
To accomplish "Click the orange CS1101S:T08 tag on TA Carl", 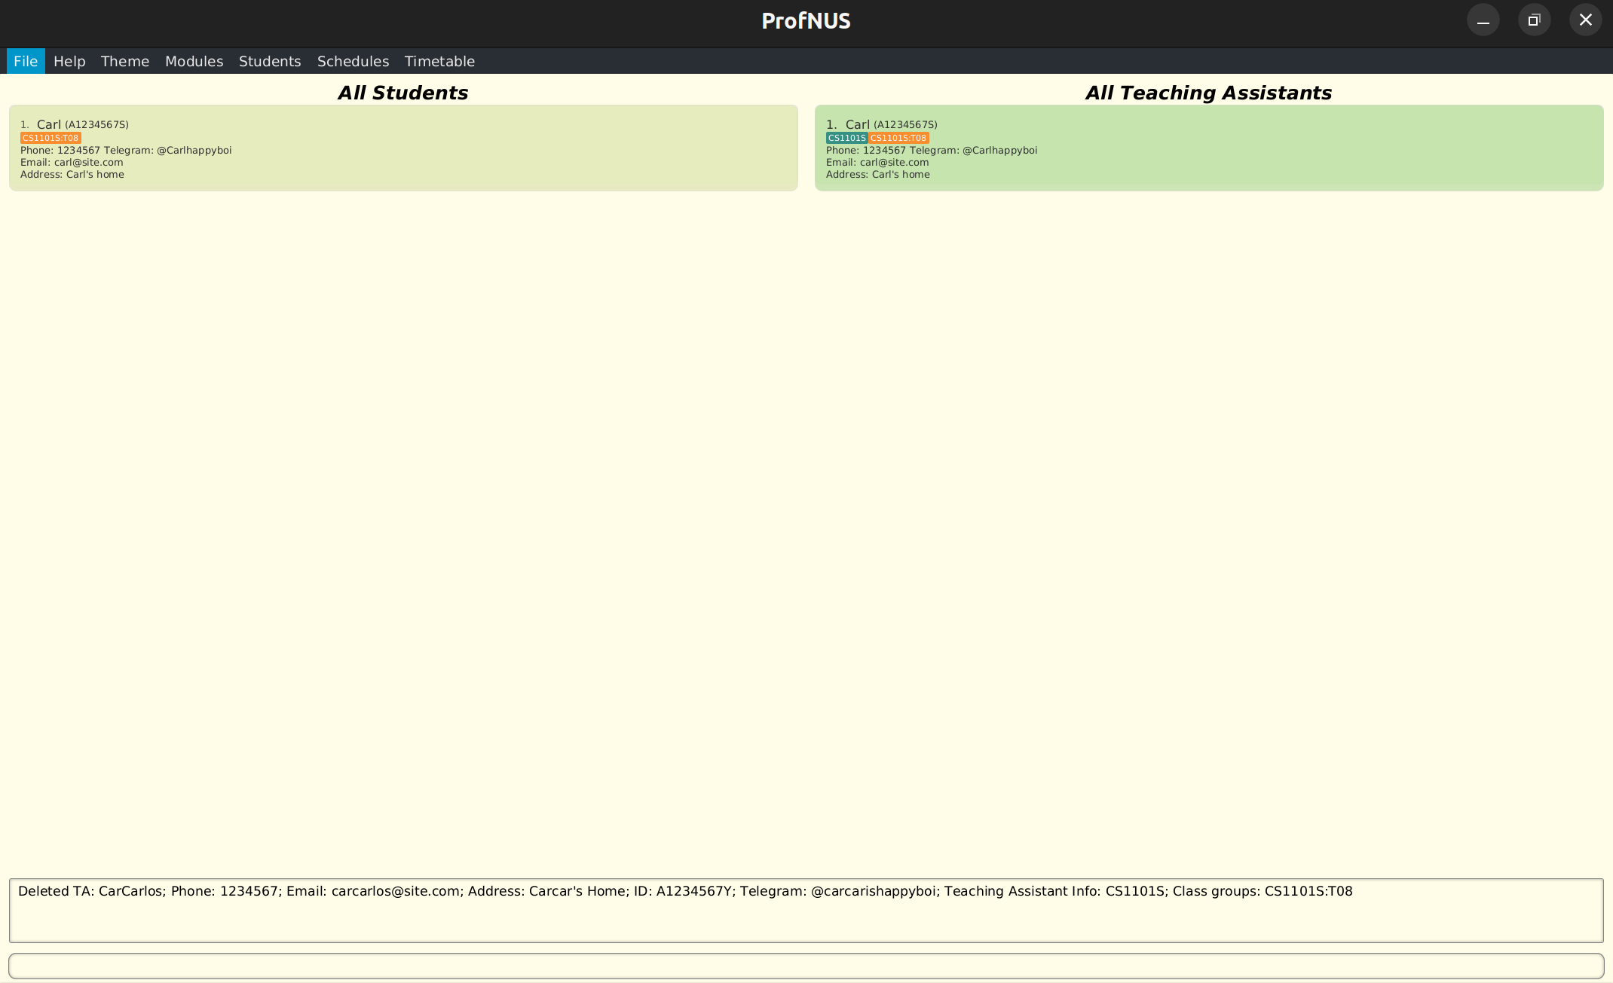I will click(x=898, y=138).
